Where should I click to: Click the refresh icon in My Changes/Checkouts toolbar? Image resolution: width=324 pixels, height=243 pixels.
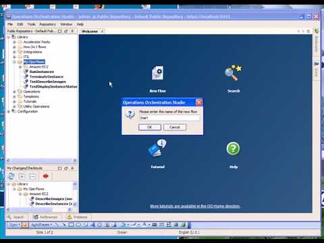tap(11, 176)
